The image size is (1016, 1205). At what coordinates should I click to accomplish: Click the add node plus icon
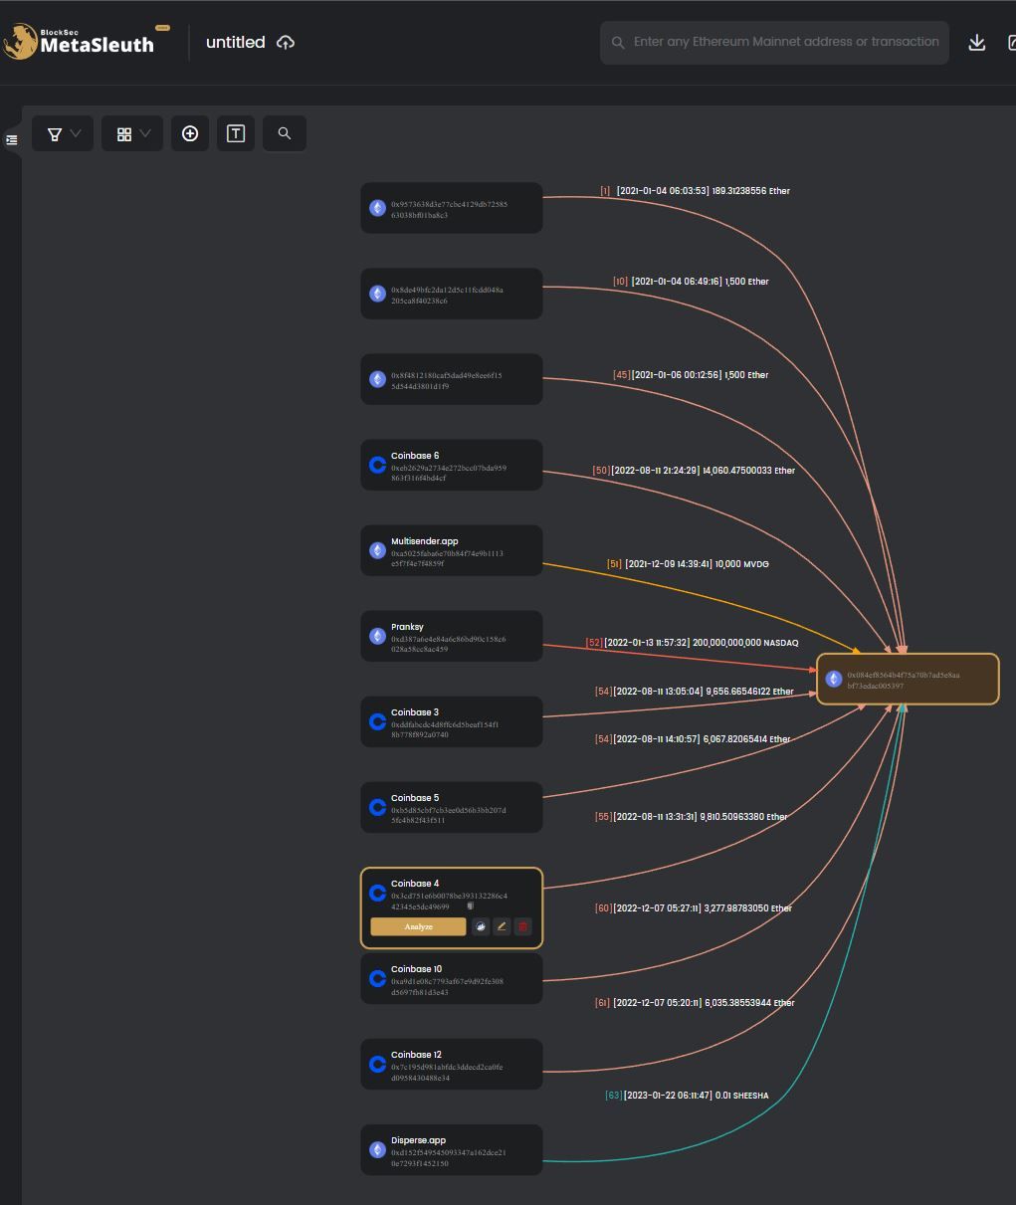coord(190,133)
